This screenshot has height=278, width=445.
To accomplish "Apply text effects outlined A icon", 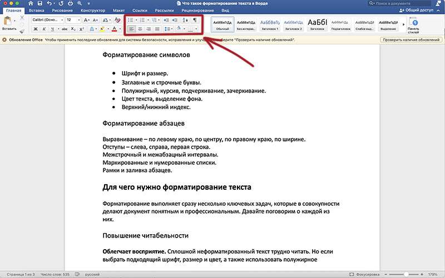I will click(x=92, y=29).
